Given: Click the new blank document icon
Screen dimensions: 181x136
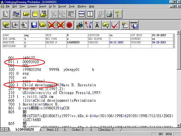Looking at the screenshot, I should 6,14.
